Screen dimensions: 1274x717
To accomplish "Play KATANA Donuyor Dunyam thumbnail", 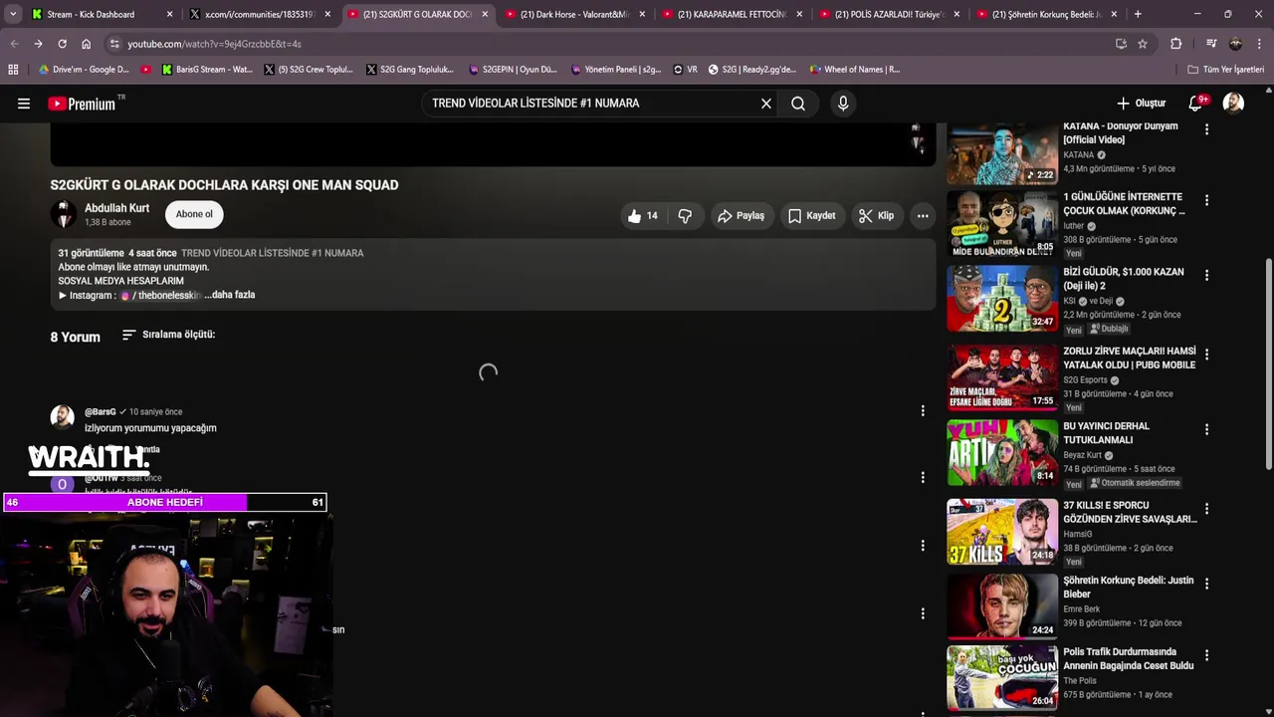I will [1002, 153].
